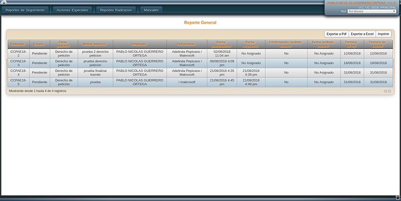Viewport: 401px width, 201px height.
Task: Go to the next page of records
Action: 389,91
